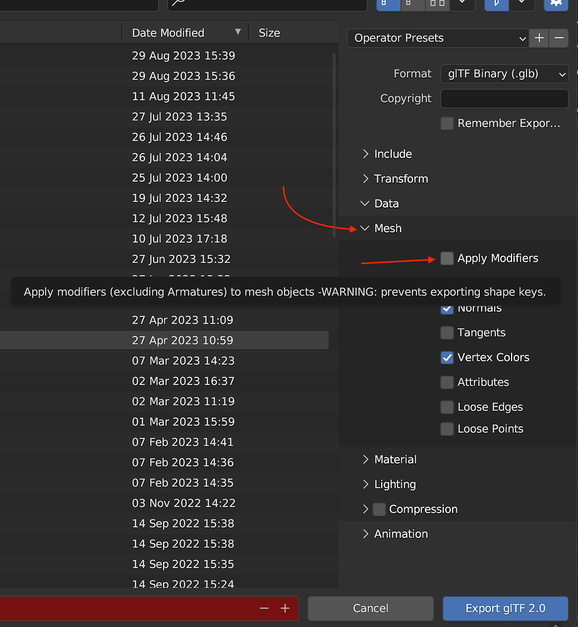Decrement file name number with minus
This screenshot has width=578, height=627.
click(x=264, y=608)
